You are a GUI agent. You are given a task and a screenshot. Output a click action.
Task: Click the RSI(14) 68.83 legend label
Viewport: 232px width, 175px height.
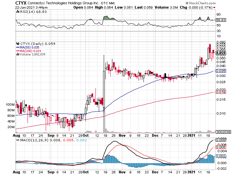33,12
